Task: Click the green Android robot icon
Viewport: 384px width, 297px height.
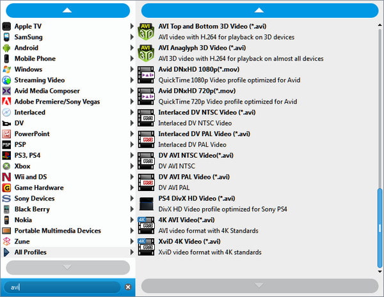Action: (6, 48)
